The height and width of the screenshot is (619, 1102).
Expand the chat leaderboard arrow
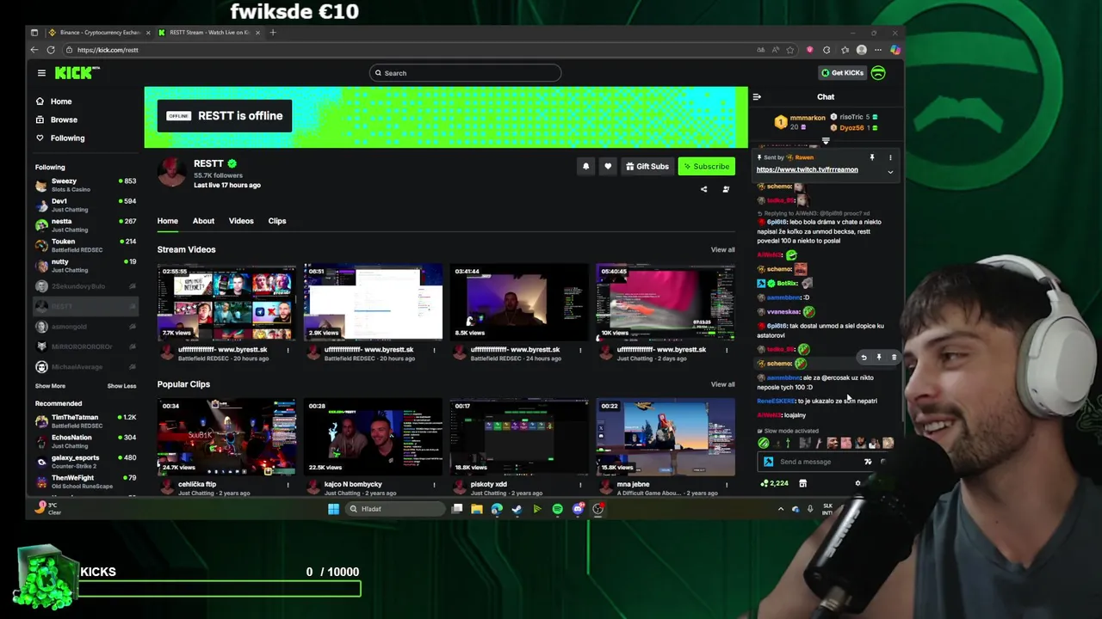click(x=826, y=141)
